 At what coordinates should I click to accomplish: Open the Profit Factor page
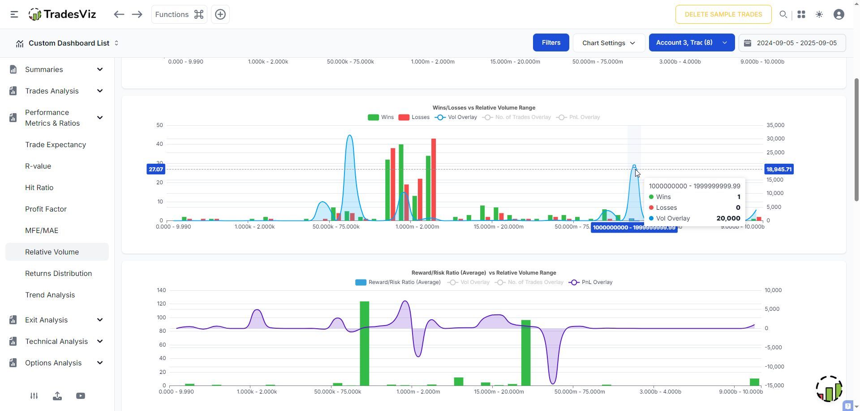pos(46,209)
